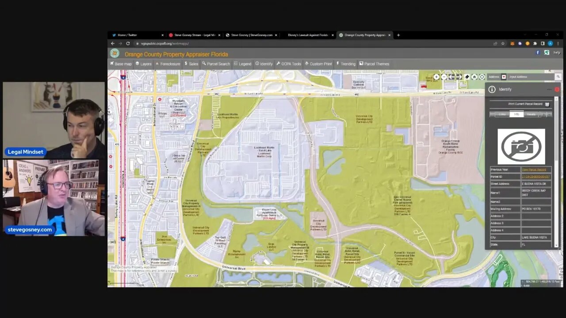Go to next map extent arrow

459,77
